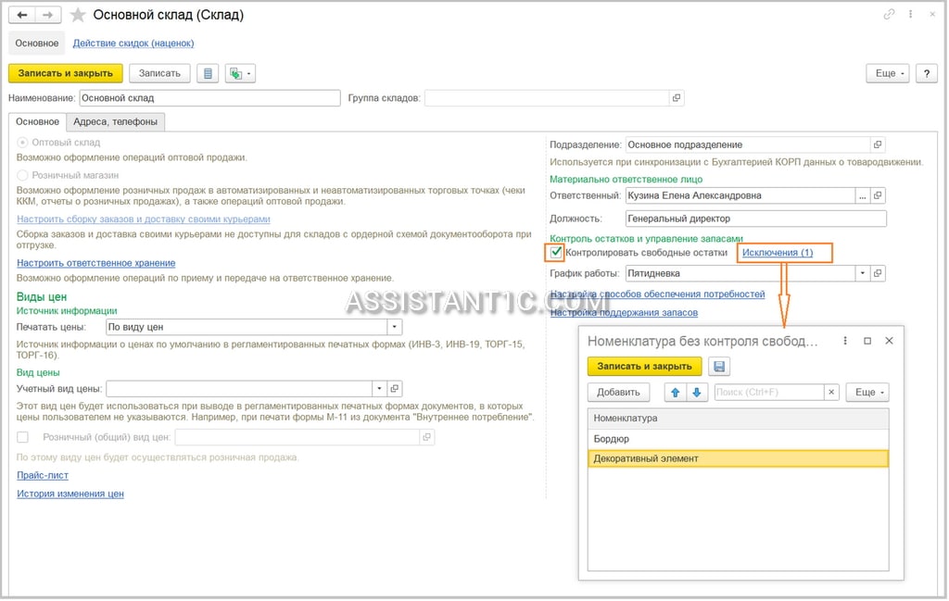Open the three-dot menu of Номенклатура popup
Viewport: 949px width, 601px height.
pyautogui.click(x=845, y=341)
